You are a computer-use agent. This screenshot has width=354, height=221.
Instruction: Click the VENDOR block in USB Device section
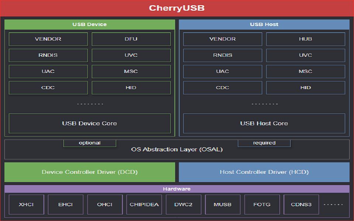coord(48,39)
